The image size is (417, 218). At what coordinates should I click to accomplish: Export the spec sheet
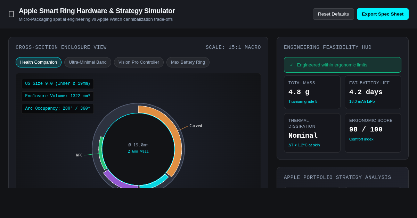point(383,14)
